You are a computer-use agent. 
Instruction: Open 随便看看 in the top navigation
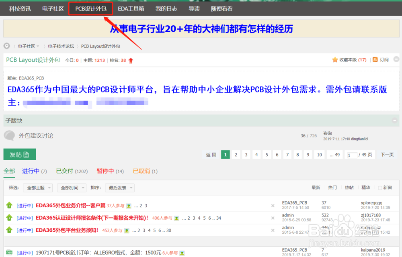click(x=222, y=9)
